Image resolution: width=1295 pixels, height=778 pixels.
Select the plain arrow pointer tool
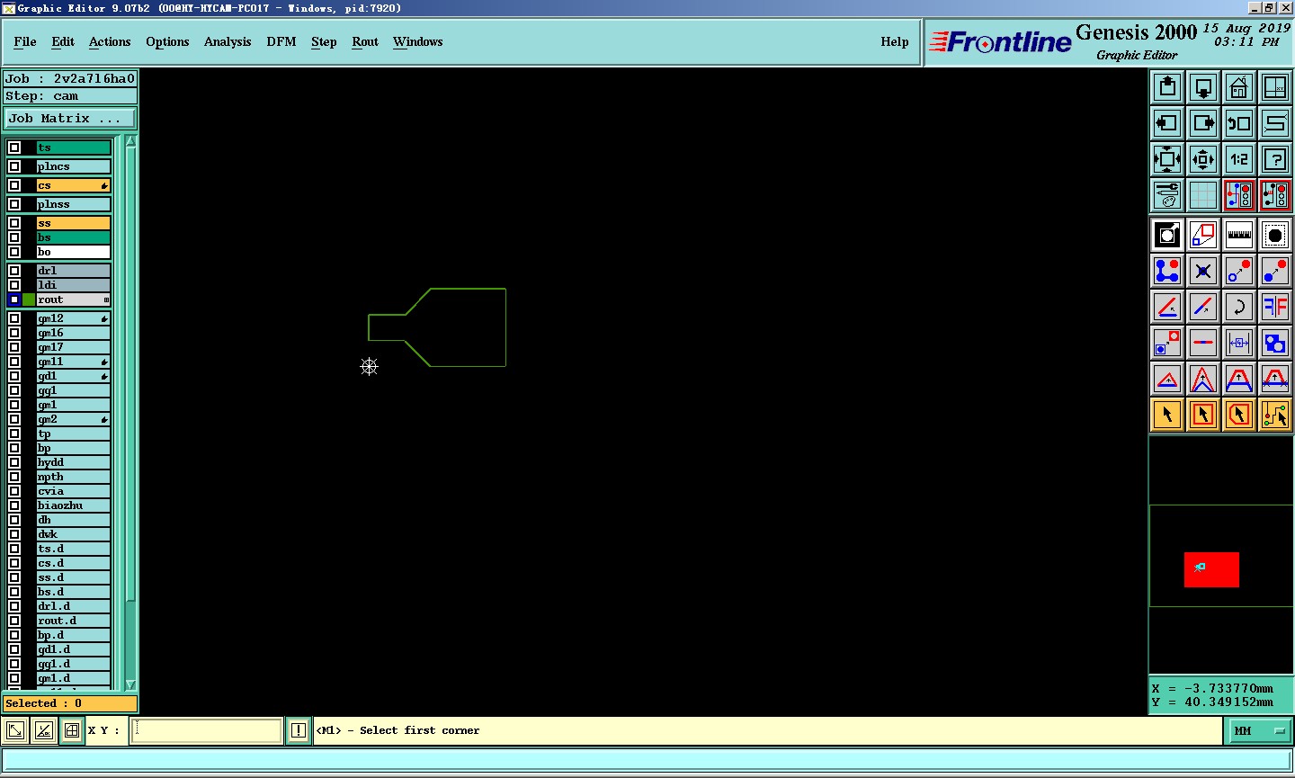(x=1167, y=415)
